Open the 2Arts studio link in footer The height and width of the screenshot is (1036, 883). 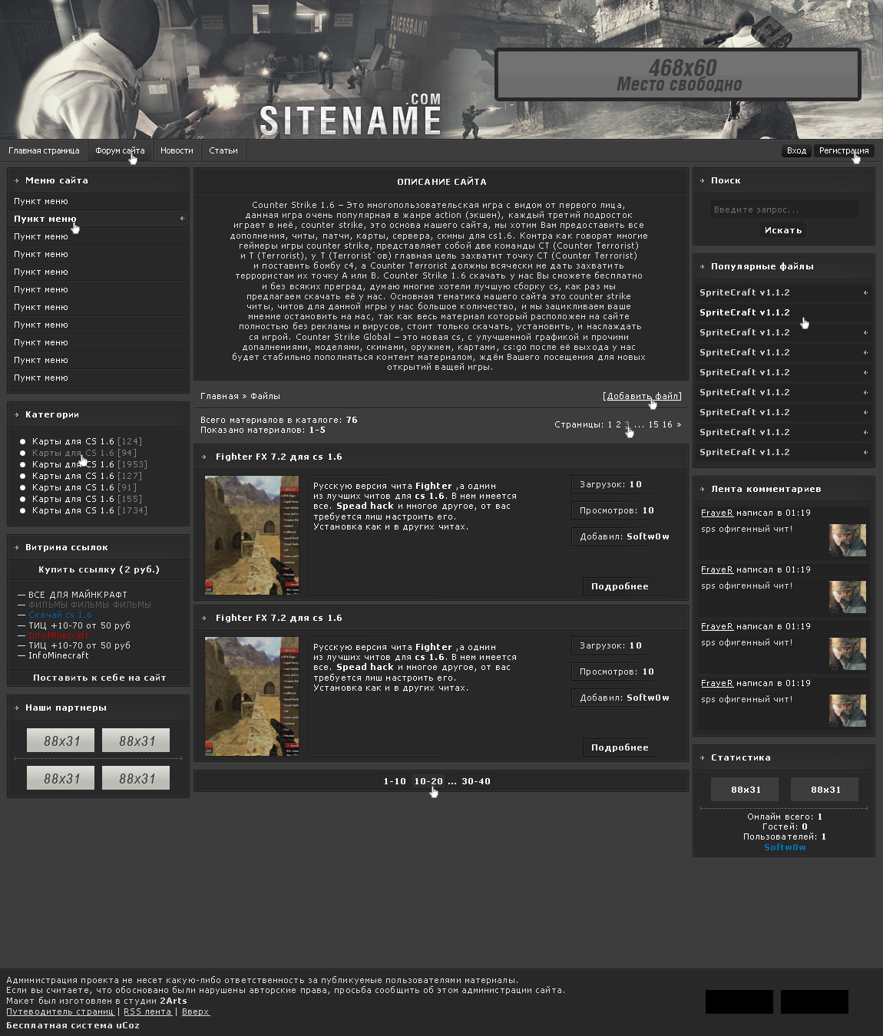[x=174, y=1001]
